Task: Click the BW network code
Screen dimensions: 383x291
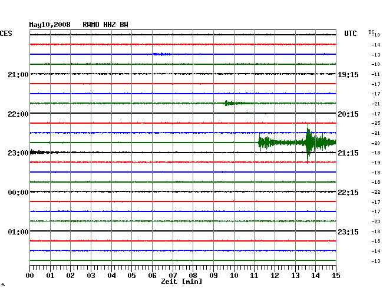Action: (x=124, y=25)
